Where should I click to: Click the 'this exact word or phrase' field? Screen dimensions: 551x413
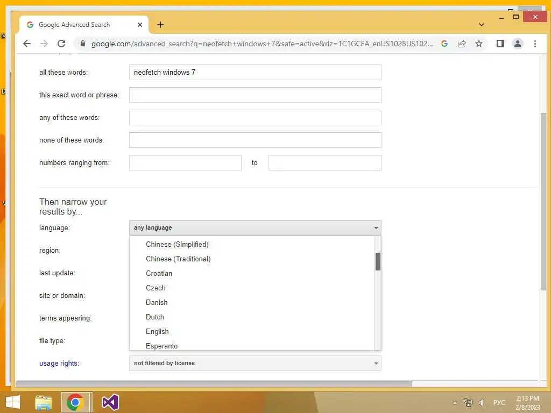click(x=255, y=95)
